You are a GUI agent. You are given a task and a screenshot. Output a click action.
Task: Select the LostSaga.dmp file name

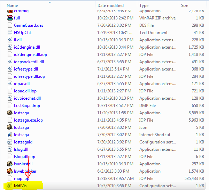click(x=27, y=106)
